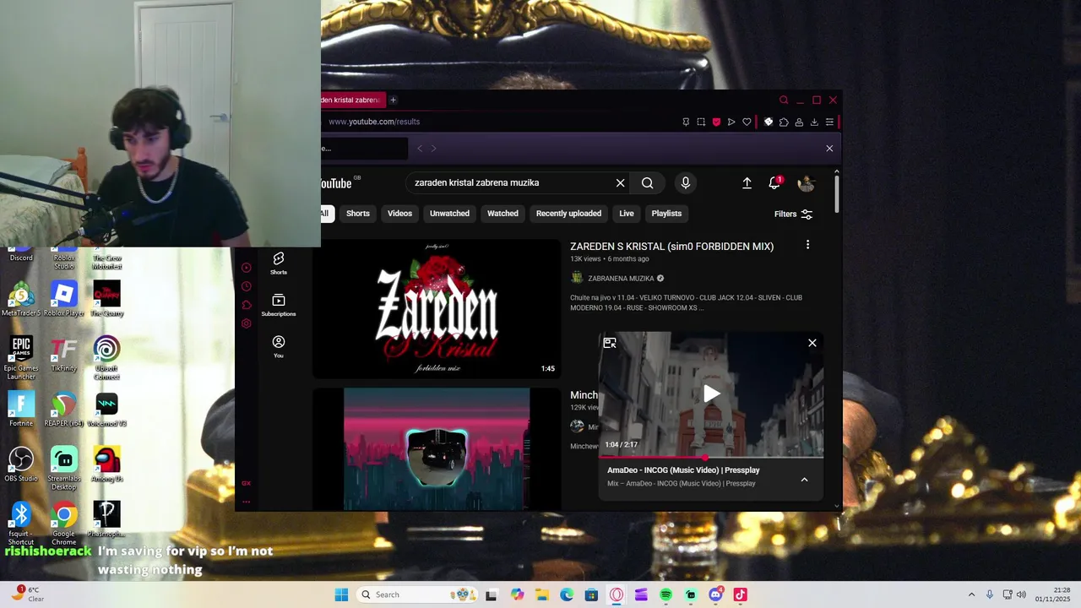Start voice search with microphone button
This screenshot has height=608, width=1081.
click(x=685, y=182)
